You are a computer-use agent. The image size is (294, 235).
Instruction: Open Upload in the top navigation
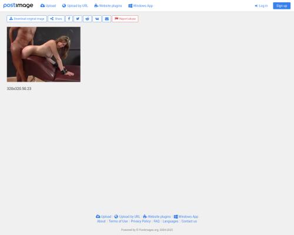click(48, 6)
